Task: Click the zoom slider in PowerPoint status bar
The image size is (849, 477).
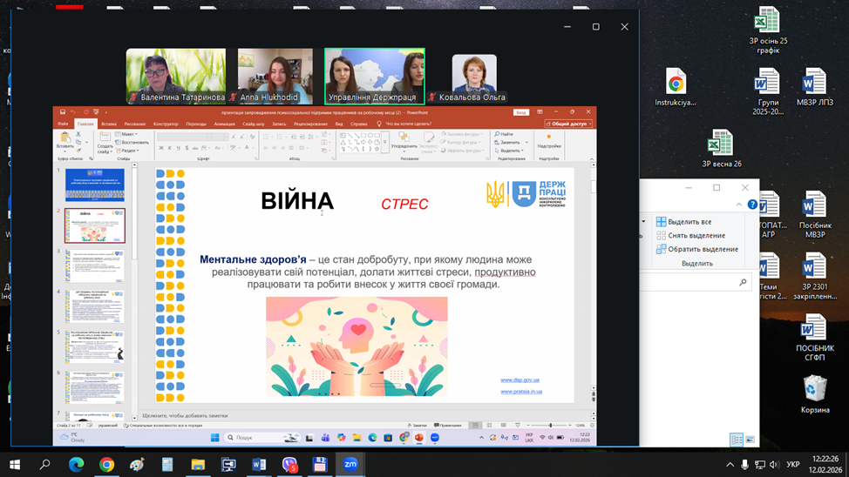Action: point(550,426)
